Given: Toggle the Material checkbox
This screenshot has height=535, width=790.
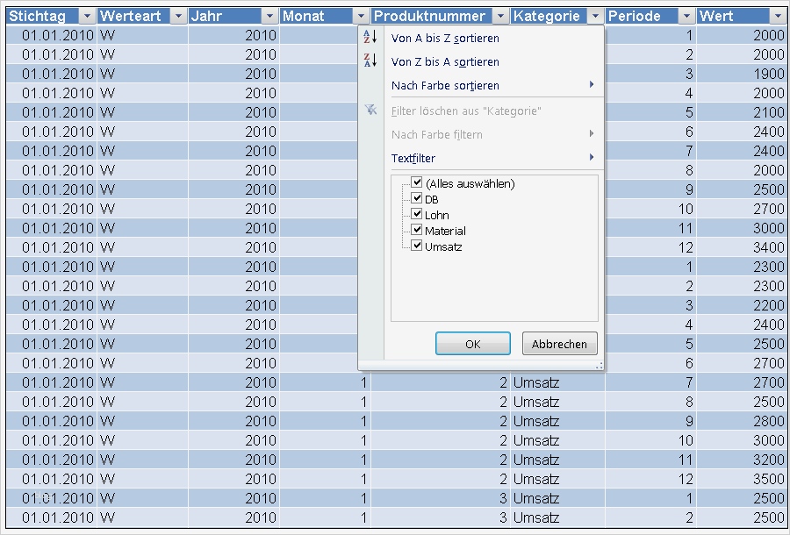Looking at the screenshot, I should (x=417, y=230).
